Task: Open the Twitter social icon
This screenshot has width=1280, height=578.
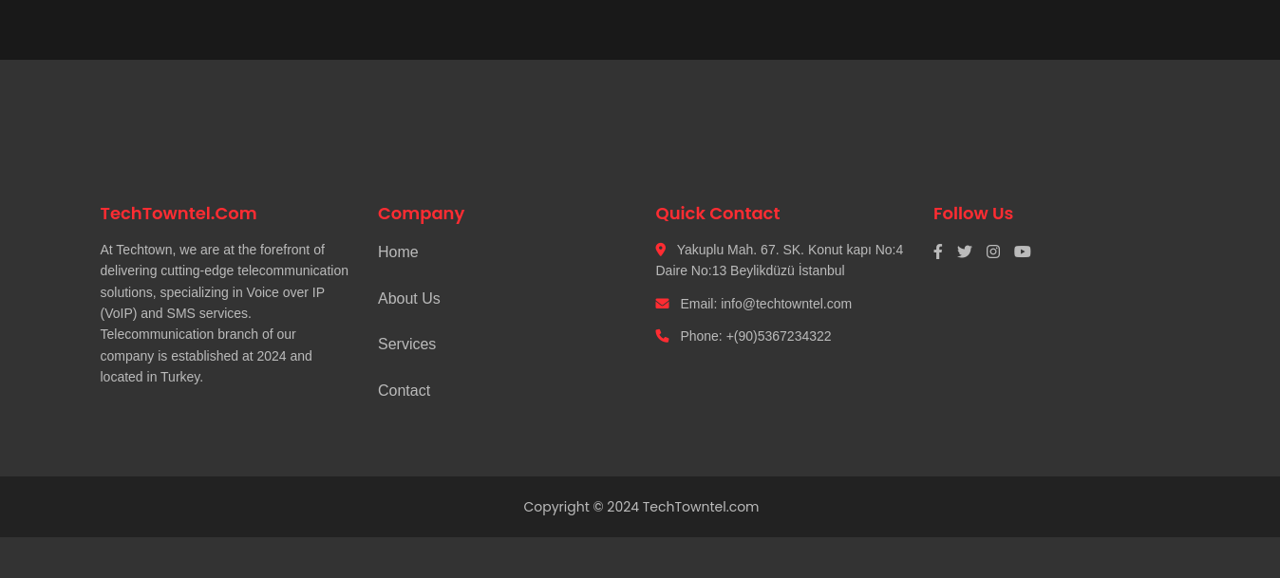Action: click(x=965, y=252)
